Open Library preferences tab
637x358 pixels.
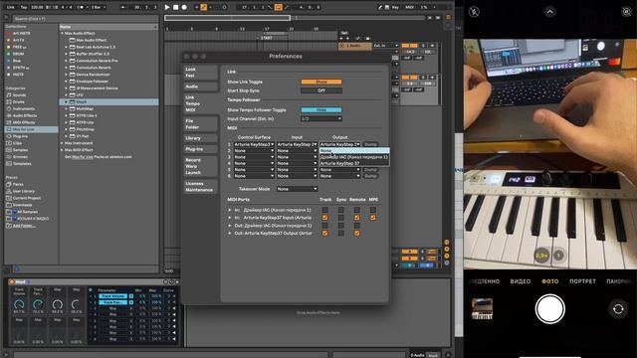click(201, 138)
